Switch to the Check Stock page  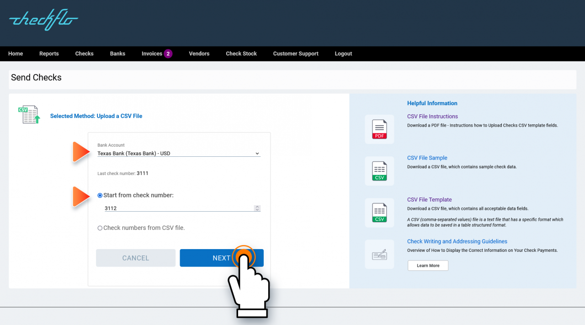pos(241,53)
